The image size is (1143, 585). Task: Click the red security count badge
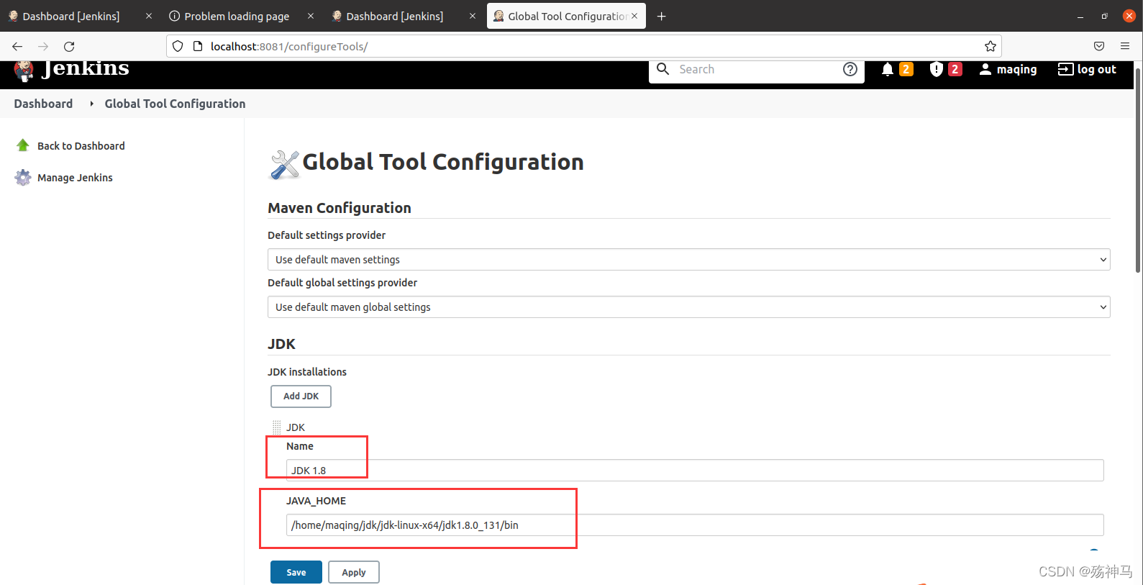(955, 69)
